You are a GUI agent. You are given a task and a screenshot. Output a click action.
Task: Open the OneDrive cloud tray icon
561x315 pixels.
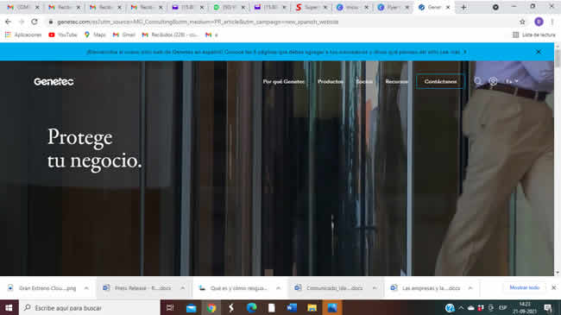click(x=471, y=308)
